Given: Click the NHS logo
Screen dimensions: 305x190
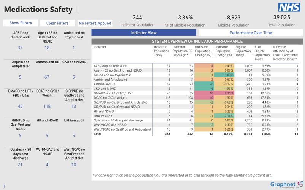Looking at the screenshot, I should click(x=289, y=7).
